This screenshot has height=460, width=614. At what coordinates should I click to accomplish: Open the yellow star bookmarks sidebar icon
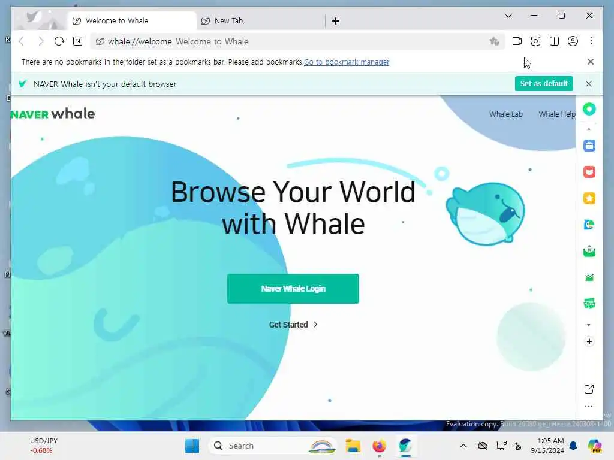click(x=589, y=198)
